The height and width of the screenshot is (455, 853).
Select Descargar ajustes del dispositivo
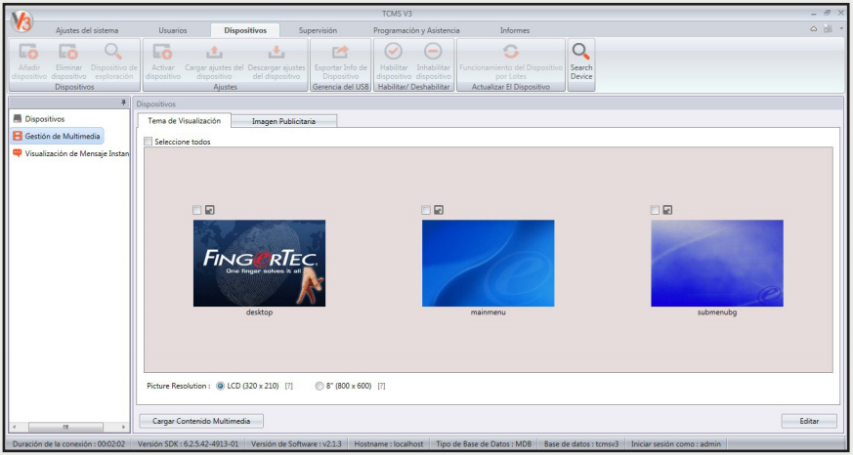point(277,61)
